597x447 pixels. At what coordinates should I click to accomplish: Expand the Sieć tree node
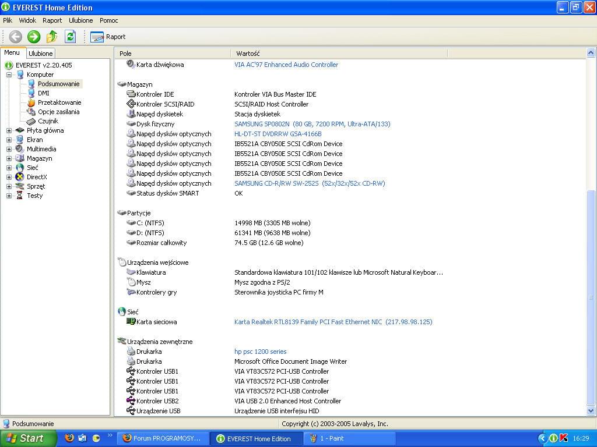pos(9,168)
